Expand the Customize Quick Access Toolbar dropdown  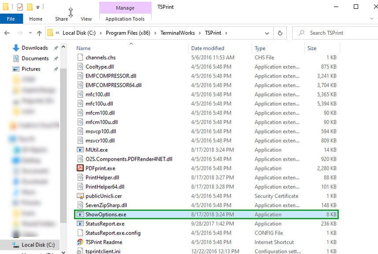38,7
